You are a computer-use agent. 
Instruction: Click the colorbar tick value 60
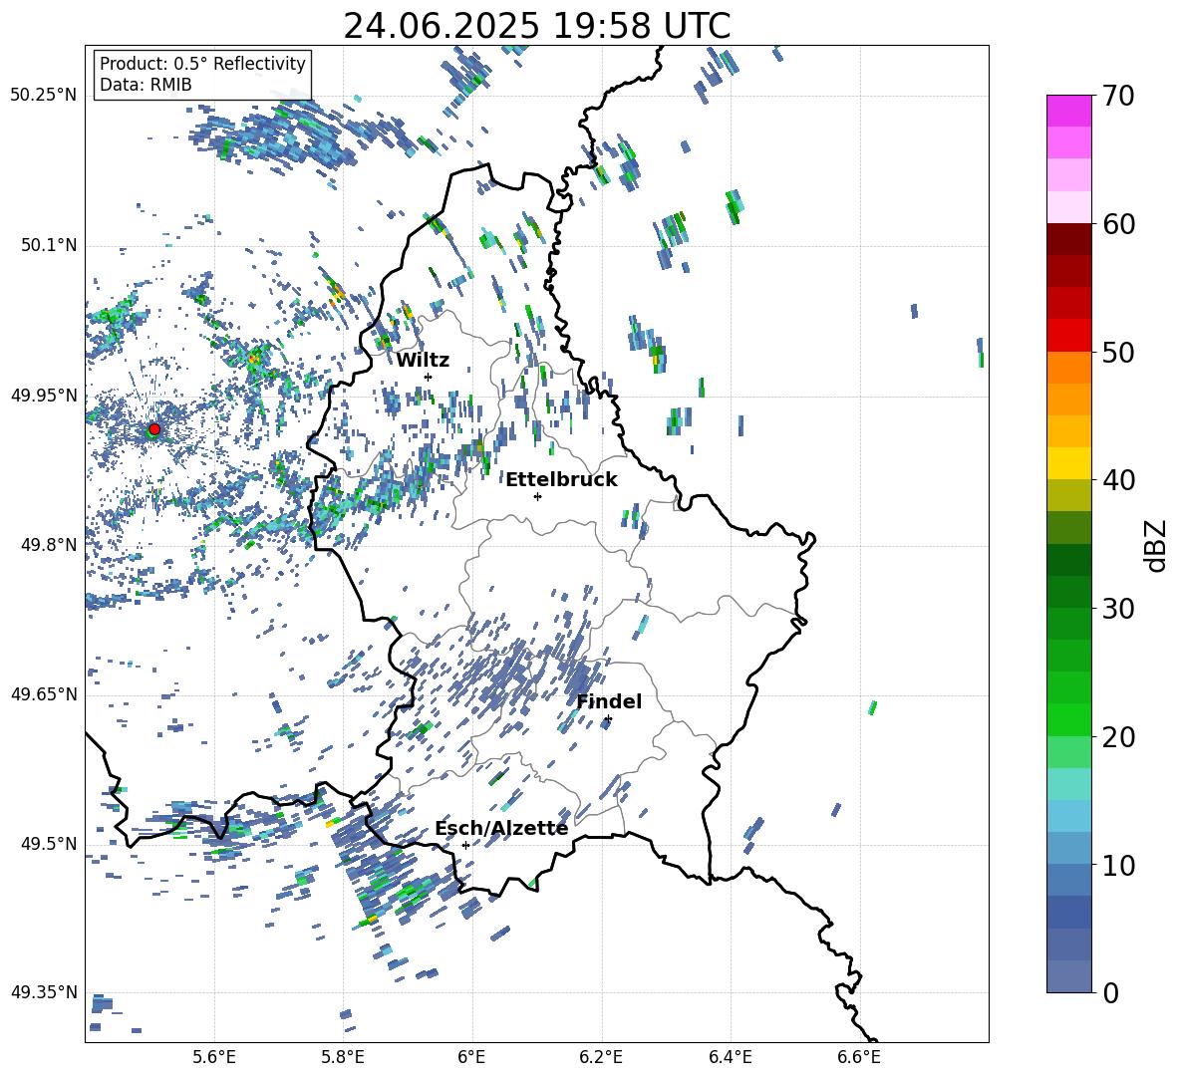tap(1118, 224)
